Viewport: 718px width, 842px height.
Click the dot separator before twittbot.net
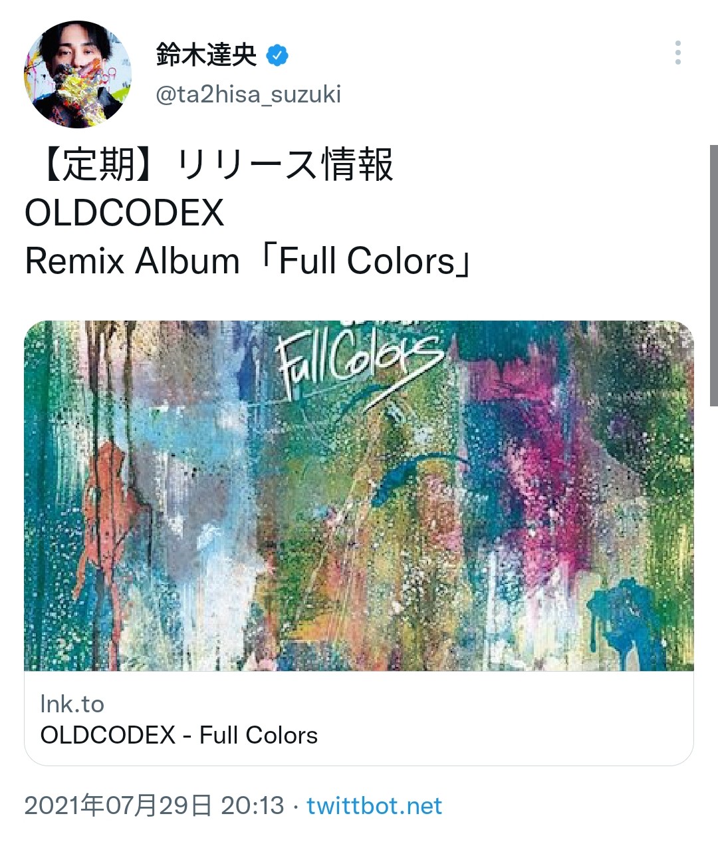coord(296,806)
